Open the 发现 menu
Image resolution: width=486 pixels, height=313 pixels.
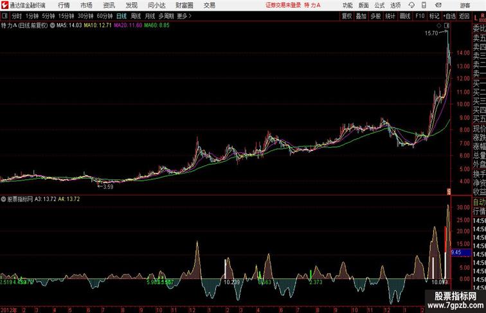(132, 5)
